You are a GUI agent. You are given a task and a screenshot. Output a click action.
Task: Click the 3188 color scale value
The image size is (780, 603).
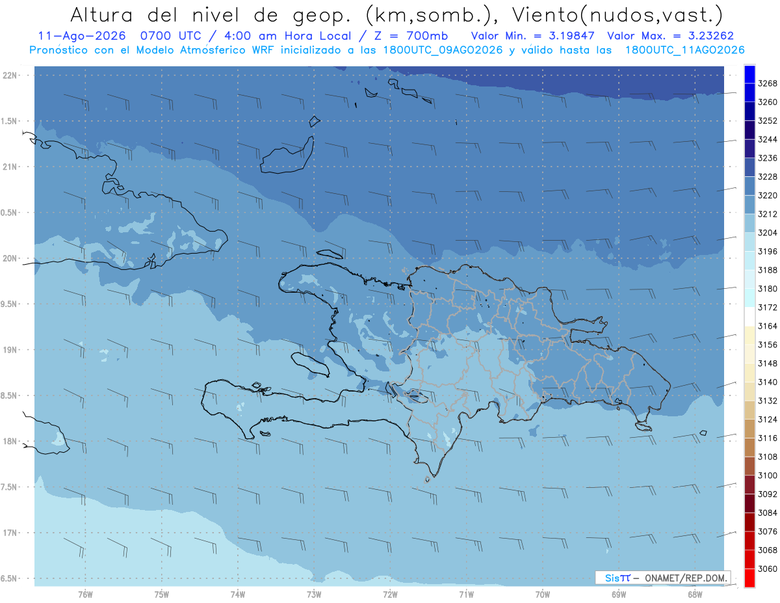pos(768,270)
